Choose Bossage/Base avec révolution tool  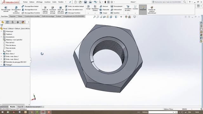(x=16, y=10)
